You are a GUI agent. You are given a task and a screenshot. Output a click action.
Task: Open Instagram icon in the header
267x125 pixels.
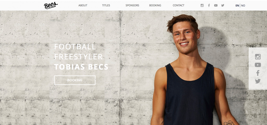(x=202, y=5)
